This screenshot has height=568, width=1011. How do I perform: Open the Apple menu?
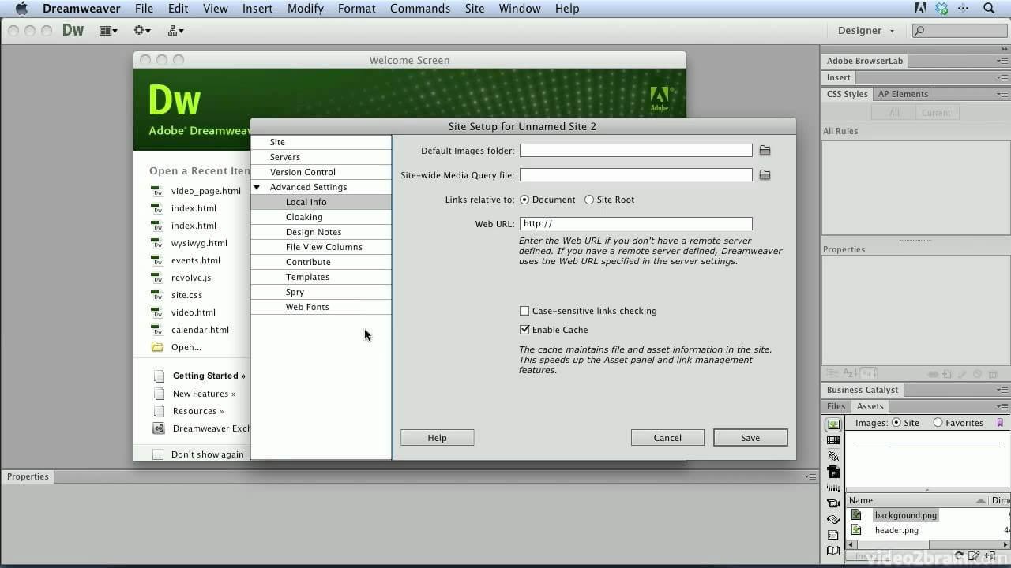click(21, 9)
